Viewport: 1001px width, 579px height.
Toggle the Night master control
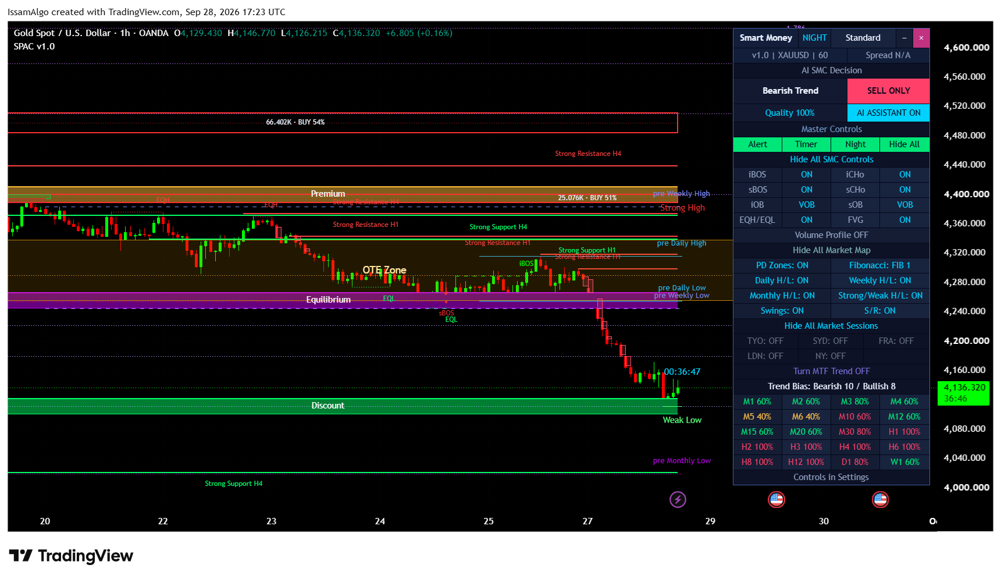click(856, 144)
